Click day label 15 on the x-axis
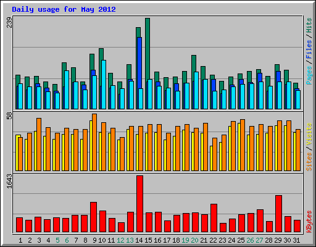The image size is (316, 247). coord(148,240)
